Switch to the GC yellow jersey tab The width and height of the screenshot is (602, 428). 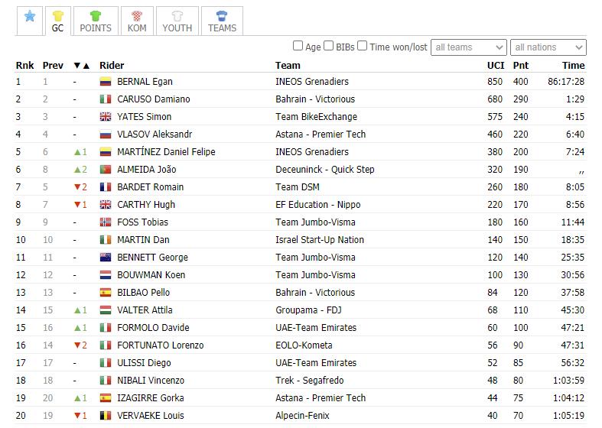(57, 21)
